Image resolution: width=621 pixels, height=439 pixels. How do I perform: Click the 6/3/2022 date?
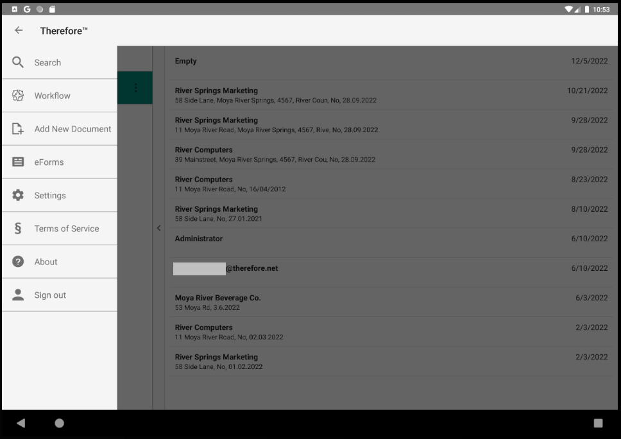tap(591, 298)
